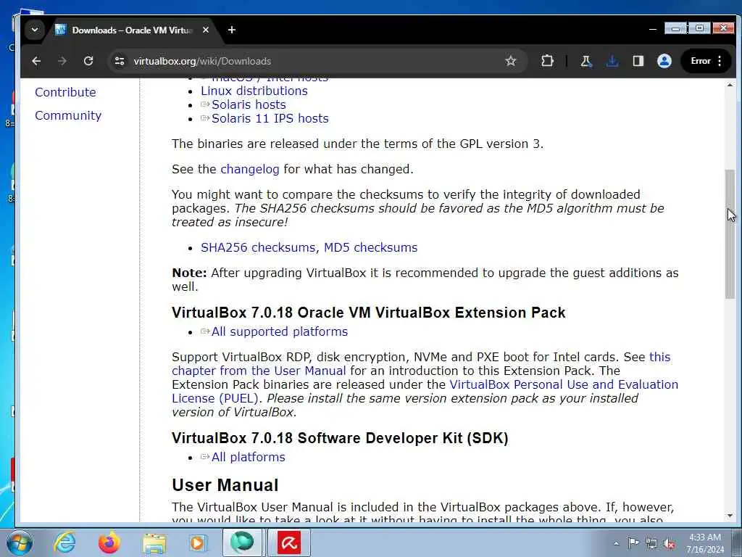Click the muted volume tray icon
The height and width of the screenshot is (557, 742).
point(669,544)
